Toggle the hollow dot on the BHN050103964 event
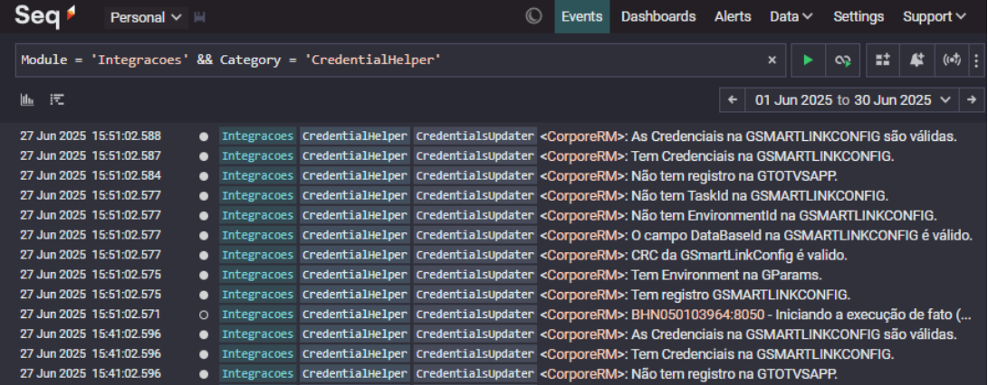This screenshot has width=988, height=385. 204,315
